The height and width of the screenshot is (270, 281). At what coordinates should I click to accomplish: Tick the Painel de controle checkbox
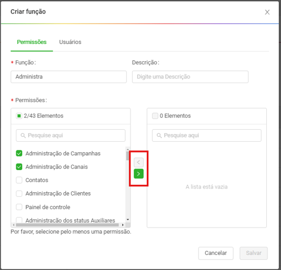19,207
